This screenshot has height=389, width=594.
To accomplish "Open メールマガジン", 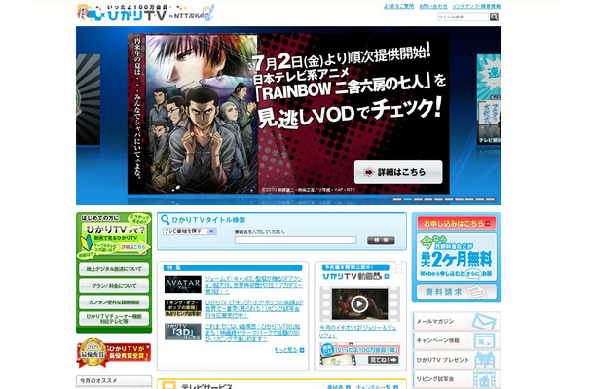I will [456, 321].
